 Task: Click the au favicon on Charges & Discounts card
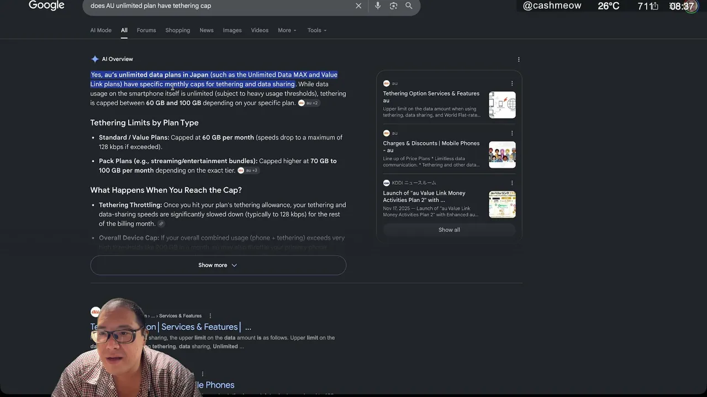387,133
